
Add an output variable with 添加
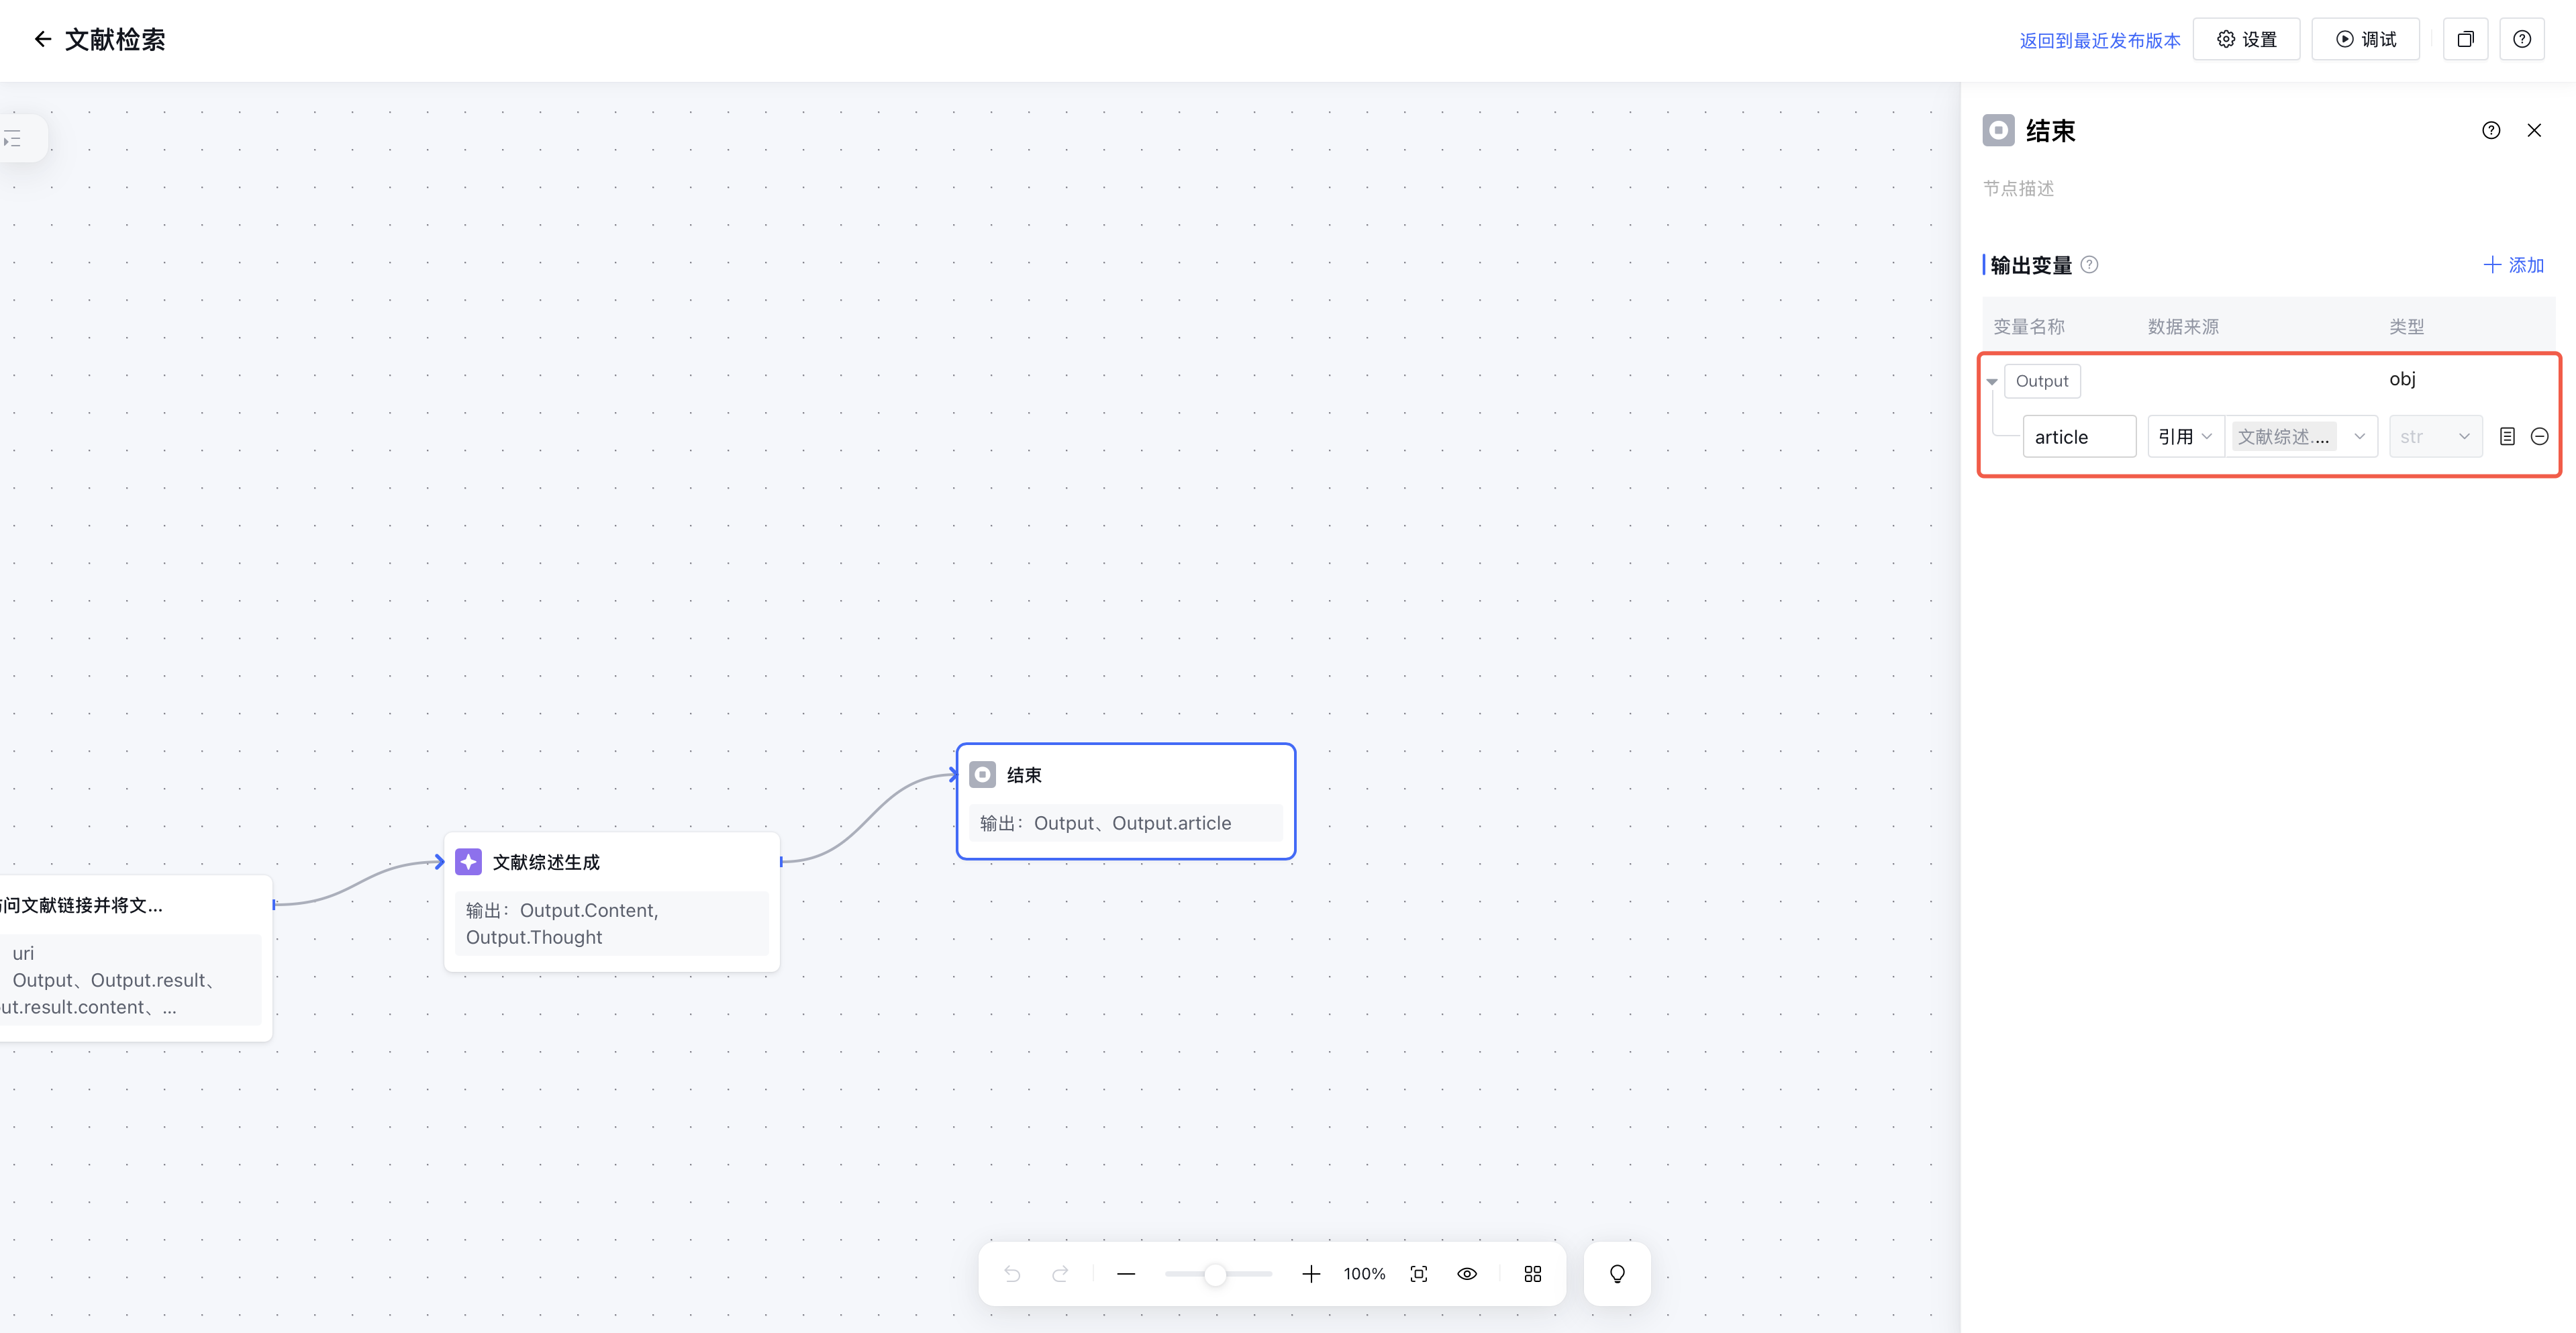(x=2513, y=265)
